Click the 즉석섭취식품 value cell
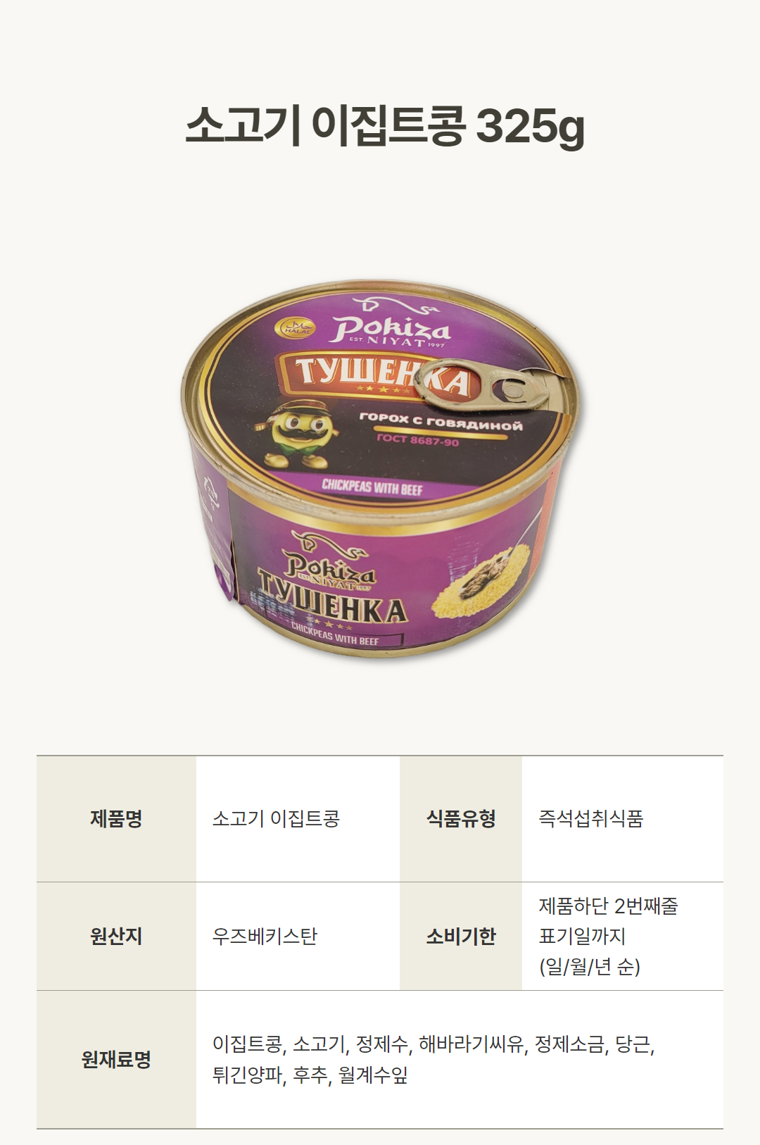Screen dimensions: 760x1145 pyautogui.click(x=623, y=818)
